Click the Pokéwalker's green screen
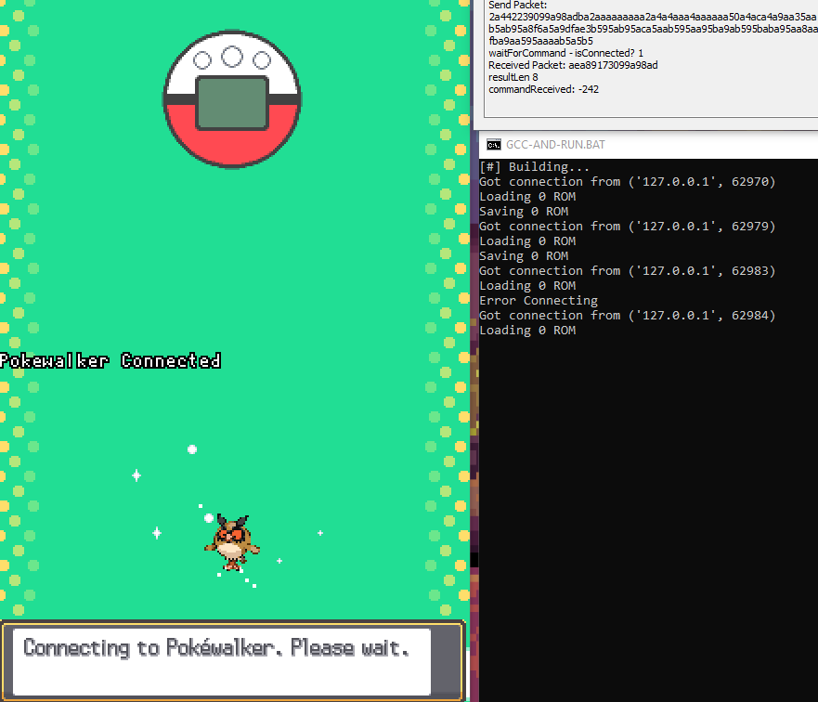 [232, 103]
